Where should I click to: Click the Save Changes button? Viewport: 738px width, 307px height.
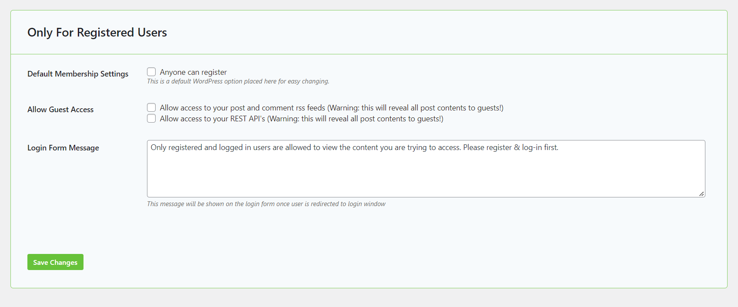coord(55,262)
